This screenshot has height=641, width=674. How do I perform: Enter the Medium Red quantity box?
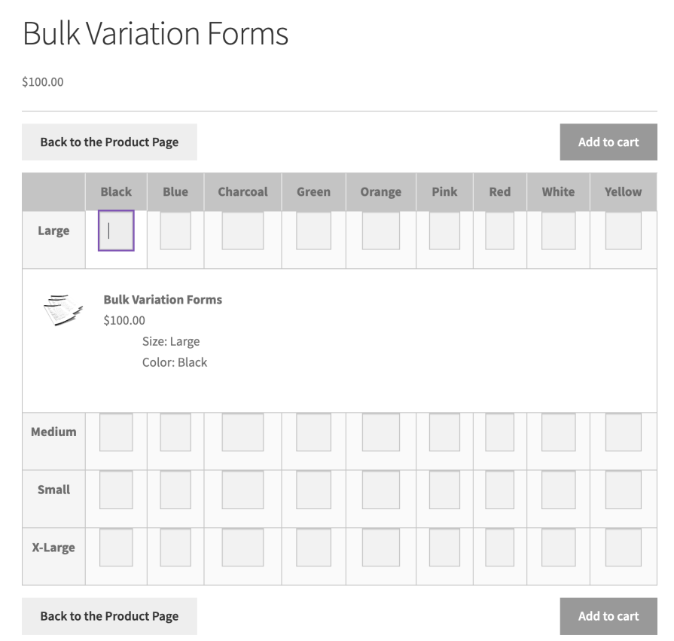(499, 432)
